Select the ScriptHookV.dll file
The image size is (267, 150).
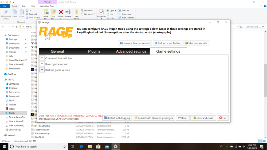pyautogui.click(x=42, y=130)
